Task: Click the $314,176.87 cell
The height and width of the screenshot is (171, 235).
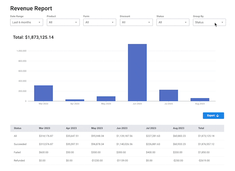Action: click(46, 136)
